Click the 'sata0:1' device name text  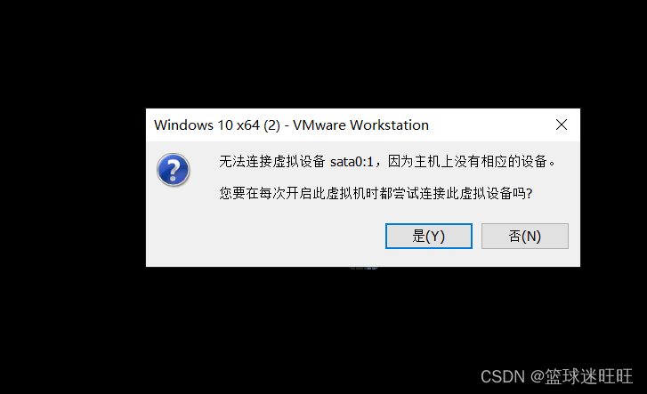click(352, 162)
